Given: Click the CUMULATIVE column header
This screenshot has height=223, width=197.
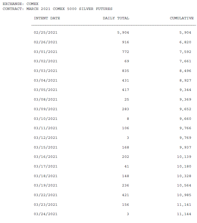Looking at the screenshot, I should pyautogui.click(x=182, y=18).
